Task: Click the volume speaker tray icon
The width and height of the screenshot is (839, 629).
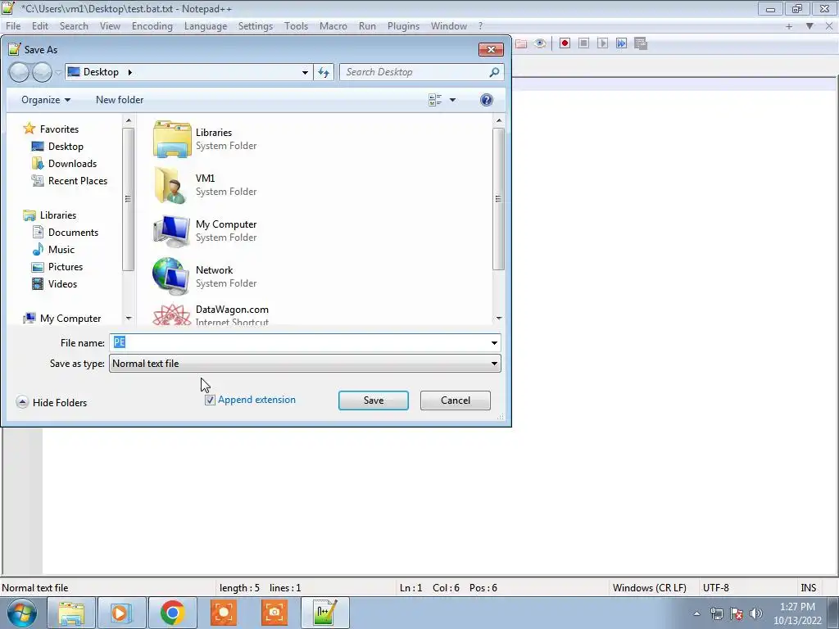Action: pyautogui.click(x=756, y=613)
